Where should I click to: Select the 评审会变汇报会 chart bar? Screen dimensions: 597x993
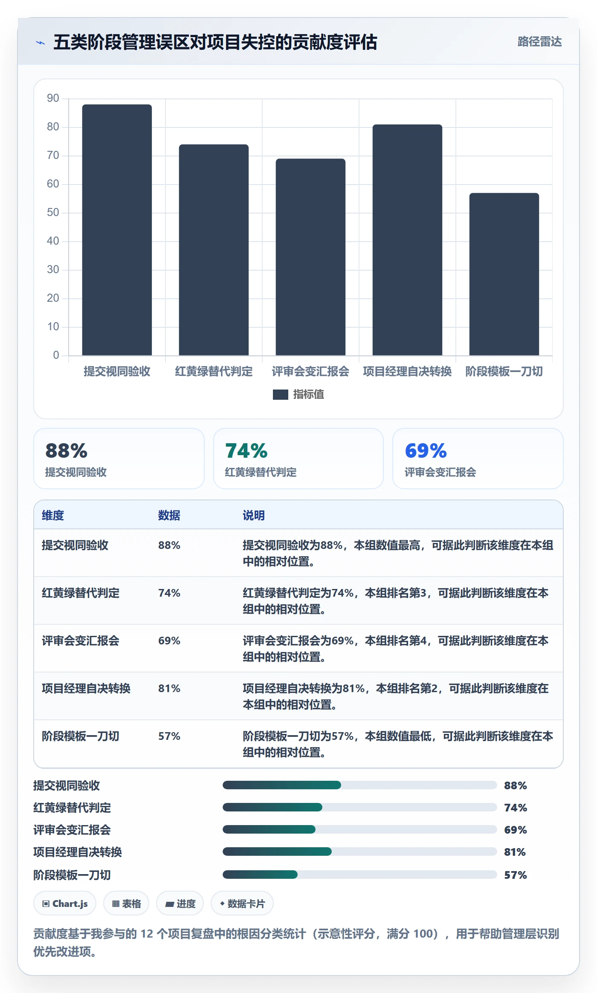click(x=310, y=257)
